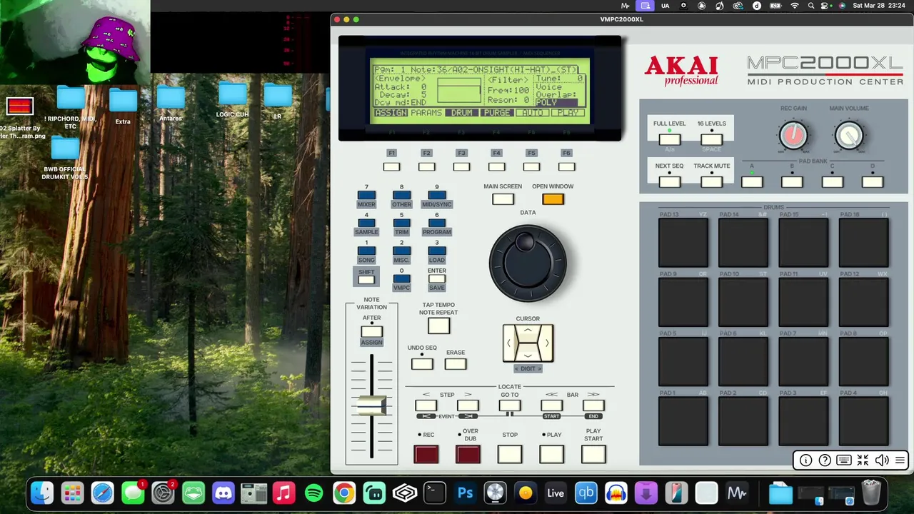Open Photoshop in the Dock

[465, 493]
